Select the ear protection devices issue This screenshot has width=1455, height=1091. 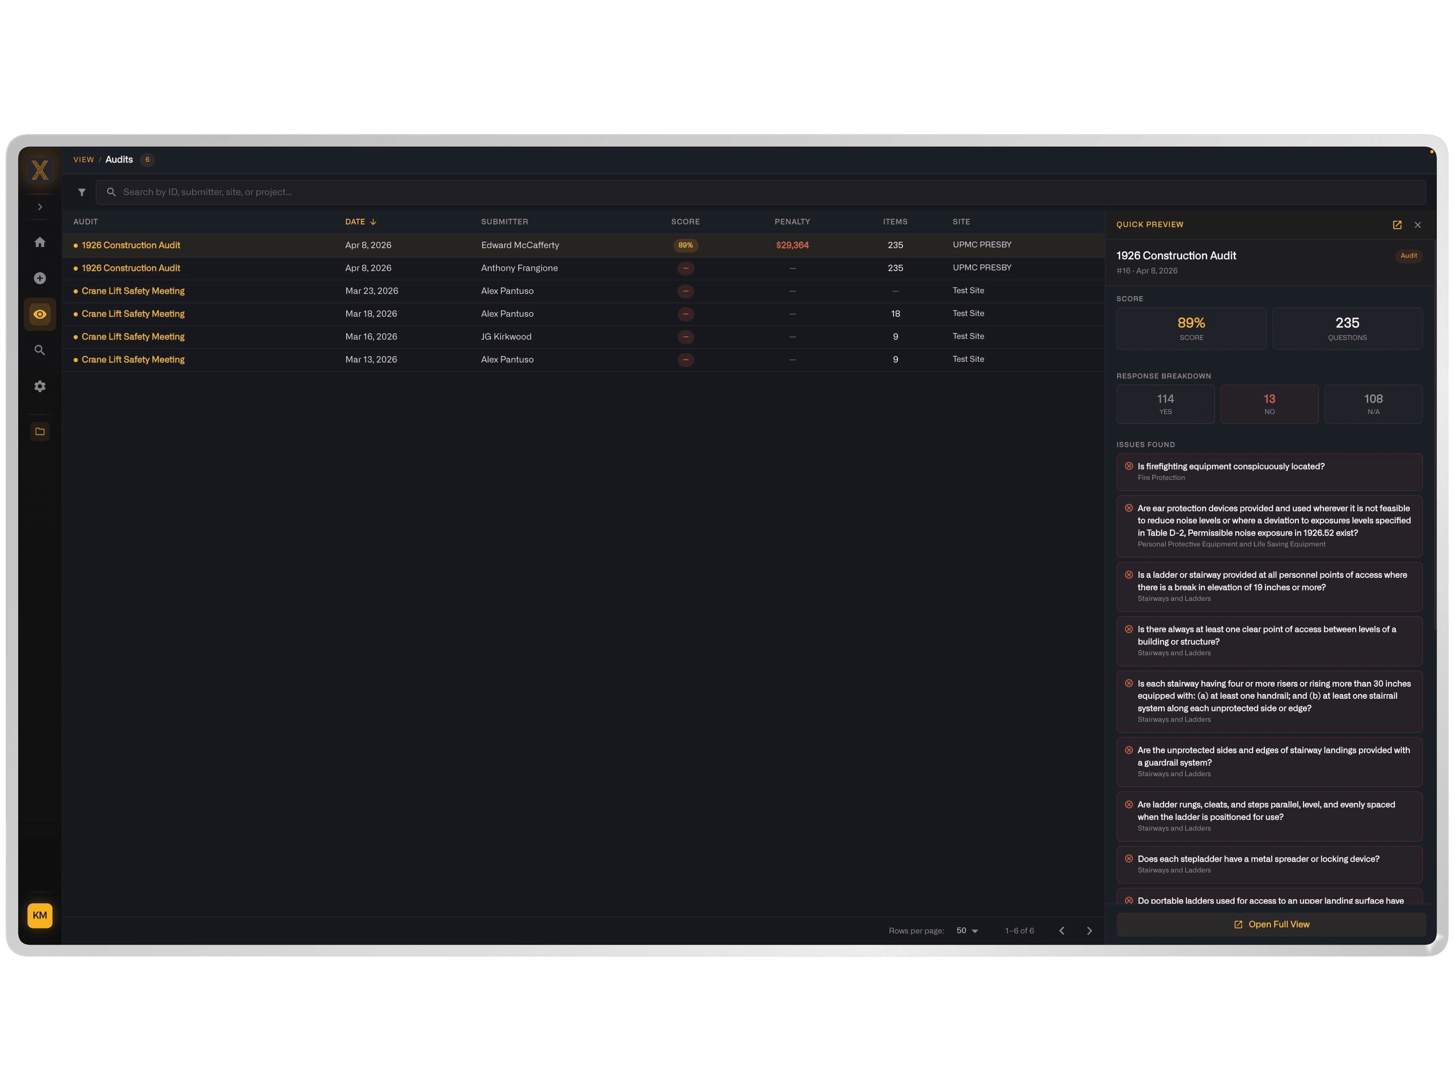click(x=1269, y=527)
